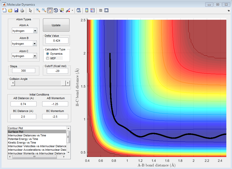
Task: Click the plot list scroll-up arrow
Action: click(x=68, y=128)
